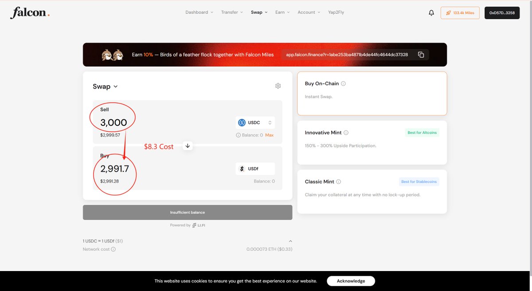Click the Best for Altcoins badge

[423, 133]
